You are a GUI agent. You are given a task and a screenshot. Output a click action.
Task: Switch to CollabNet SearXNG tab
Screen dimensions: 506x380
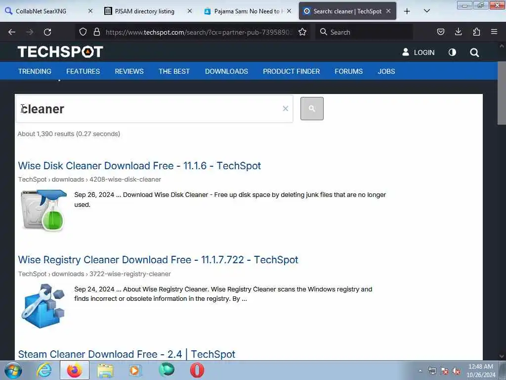(49, 11)
